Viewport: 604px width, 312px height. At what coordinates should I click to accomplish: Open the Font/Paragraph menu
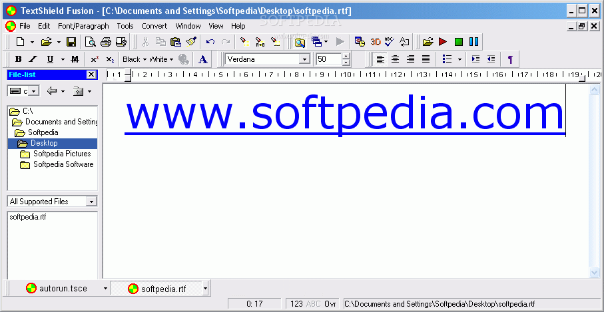click(x=84, y=26)
